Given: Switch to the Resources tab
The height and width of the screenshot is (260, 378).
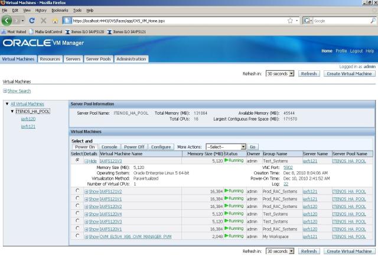Looking at the screenshot, I should pos(50,59).
